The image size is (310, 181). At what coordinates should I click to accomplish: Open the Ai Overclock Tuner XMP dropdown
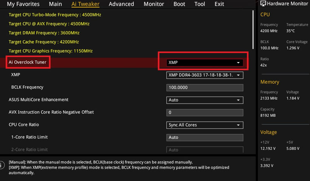point(205,62)
